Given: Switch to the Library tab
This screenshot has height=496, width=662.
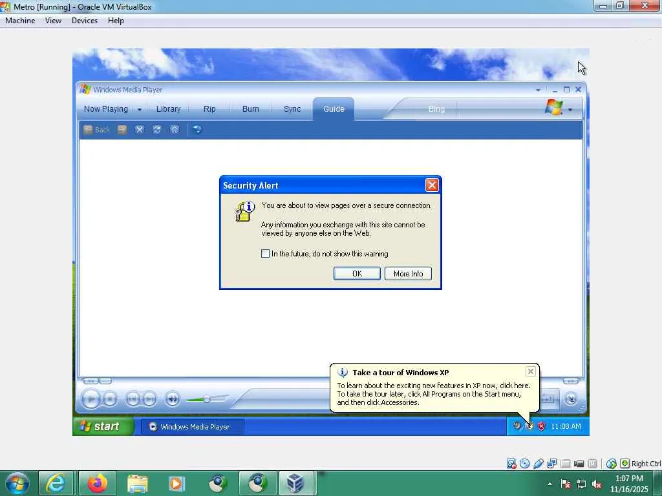Looking at the screenshot, I should (168, 108).
